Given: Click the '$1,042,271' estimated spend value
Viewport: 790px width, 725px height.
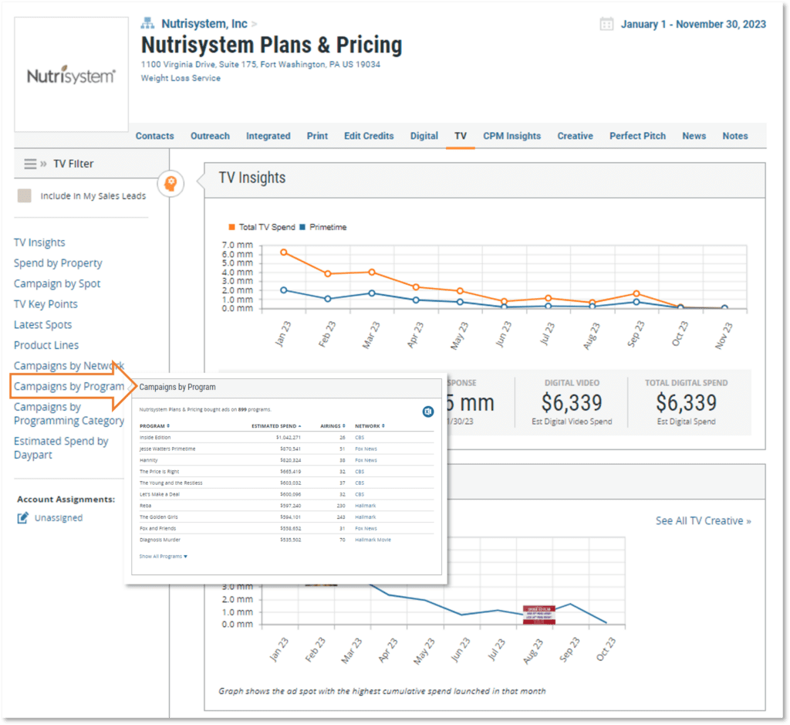Looking at the screenshot, I should (x=289, y=438).
